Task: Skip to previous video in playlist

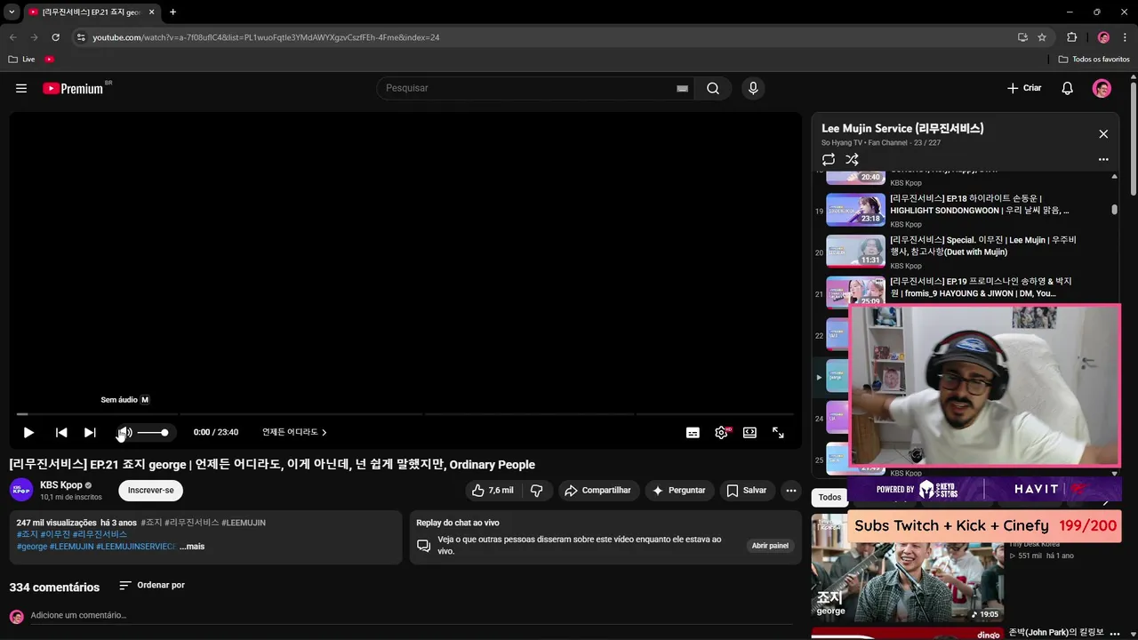Action: pyautogui.click(x=61, y=432)
